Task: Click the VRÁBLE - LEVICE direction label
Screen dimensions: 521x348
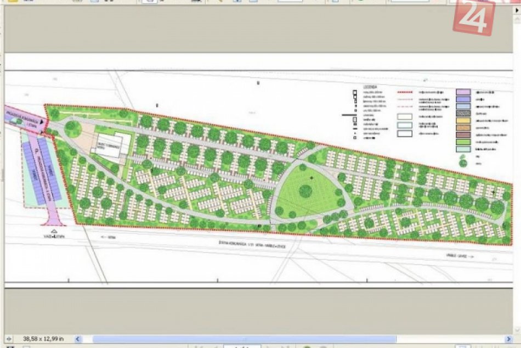Action: [458, 255]
